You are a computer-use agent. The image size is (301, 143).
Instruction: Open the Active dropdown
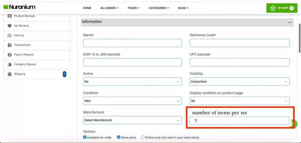point(132,82)
